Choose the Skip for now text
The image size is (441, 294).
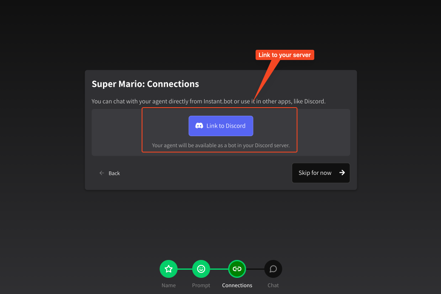tap(315, 173)
